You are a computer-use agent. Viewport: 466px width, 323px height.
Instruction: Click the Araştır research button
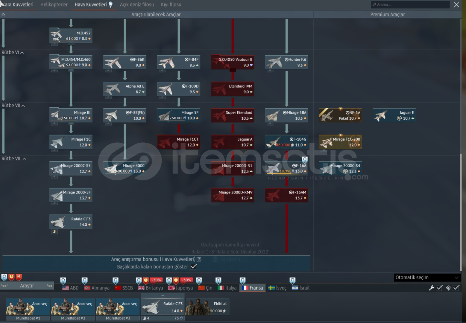27,286
